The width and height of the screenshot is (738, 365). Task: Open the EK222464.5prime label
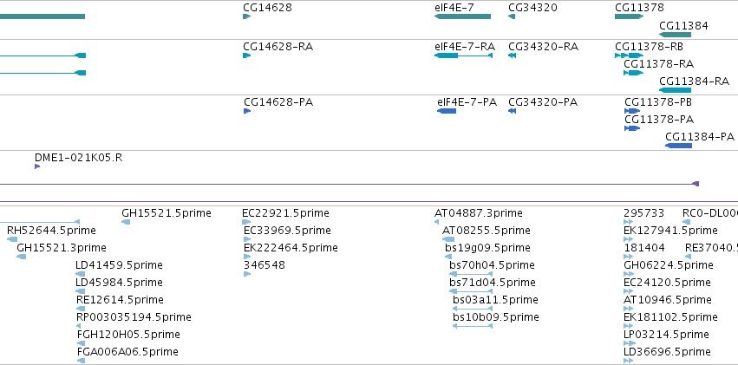point(291,248)
